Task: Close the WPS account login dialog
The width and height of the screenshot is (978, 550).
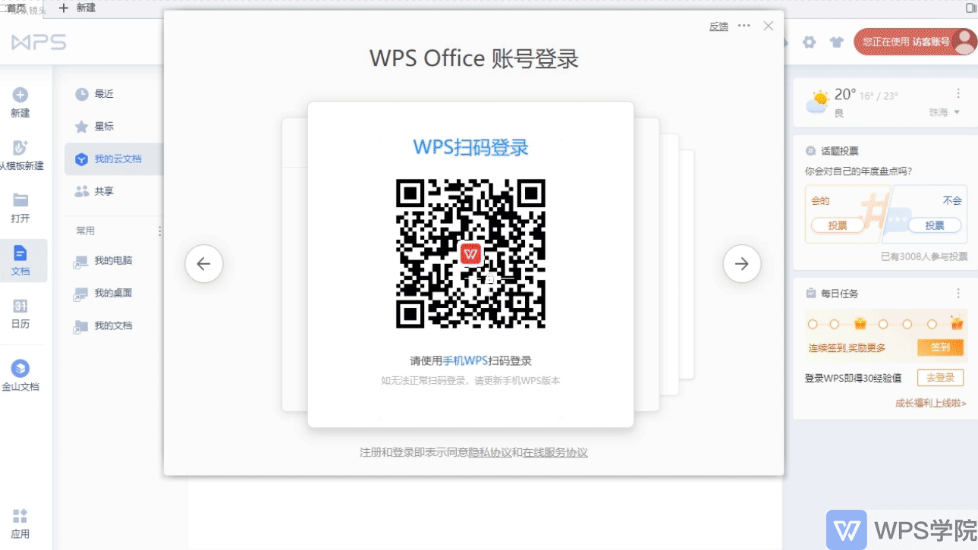Action: [x=769, y=26]
